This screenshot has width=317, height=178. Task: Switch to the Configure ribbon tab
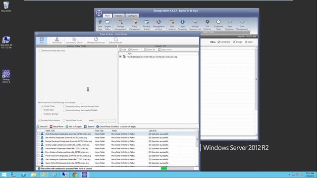click(132, 16)
